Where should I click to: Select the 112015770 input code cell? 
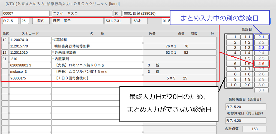click(x=30, y=46)
